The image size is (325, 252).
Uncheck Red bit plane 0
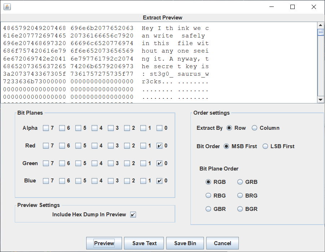pyautogui.click(x=159, y=146)
